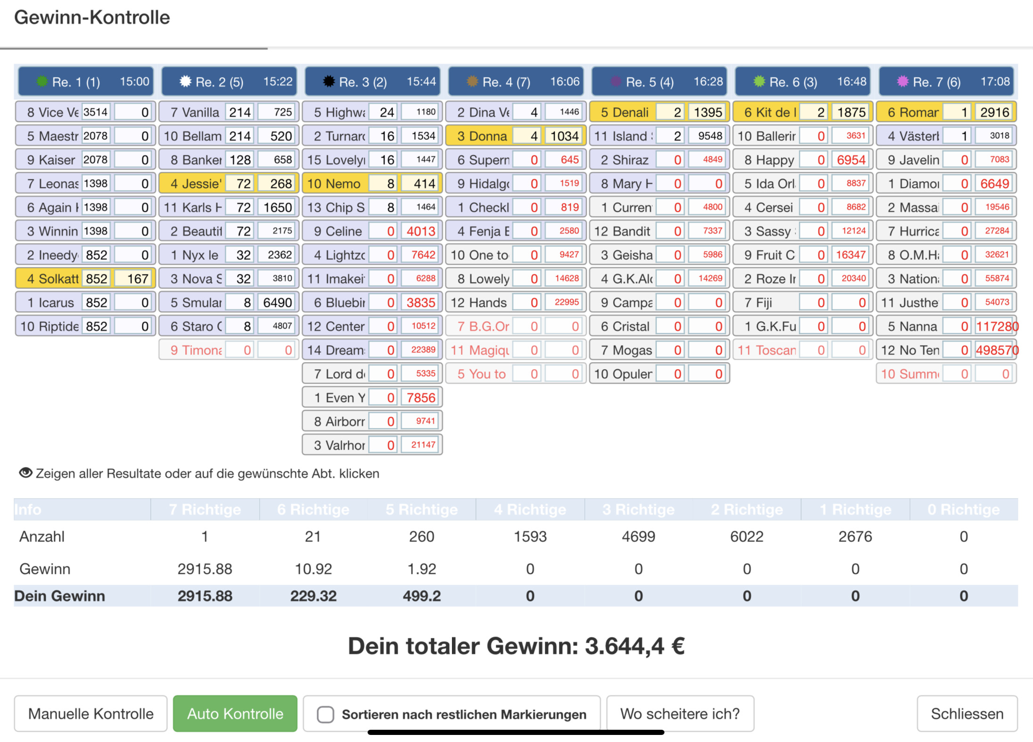Click the 9 Kaiser row in race 1
Screen dimensions: 1033x742
click(x=85, y=160)
